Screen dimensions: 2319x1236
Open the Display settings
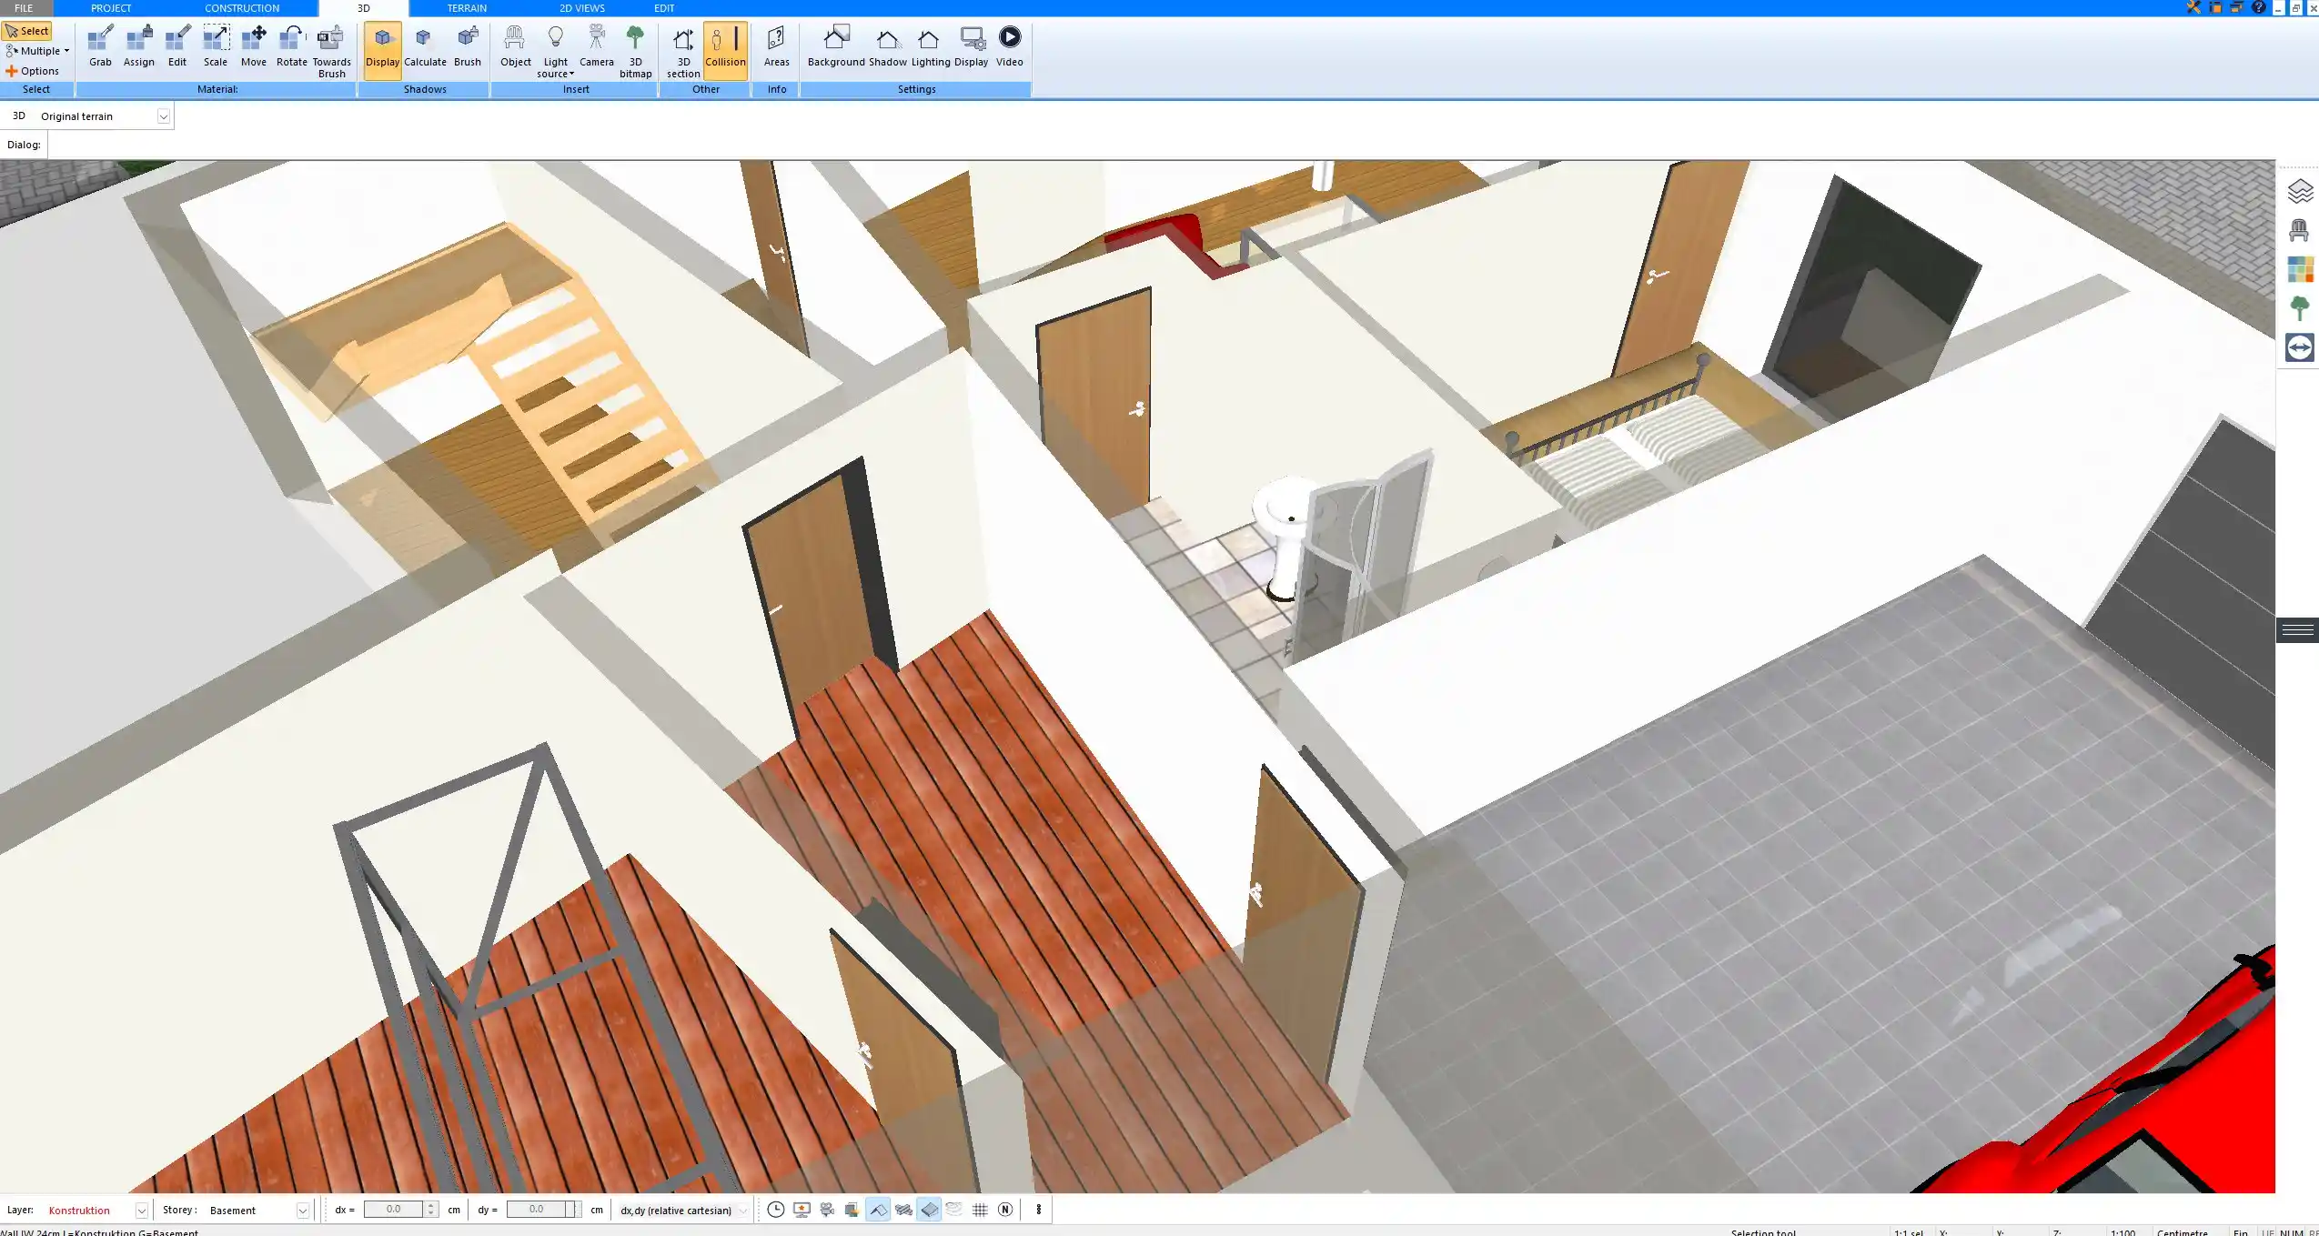tap(971, 47)
